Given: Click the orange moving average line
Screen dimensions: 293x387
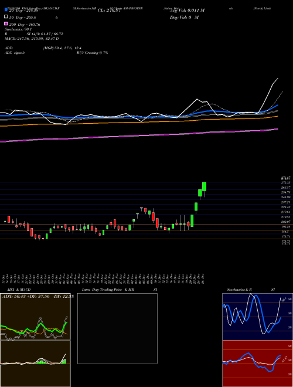Looking at the screenshot, I should coord(139,121).
